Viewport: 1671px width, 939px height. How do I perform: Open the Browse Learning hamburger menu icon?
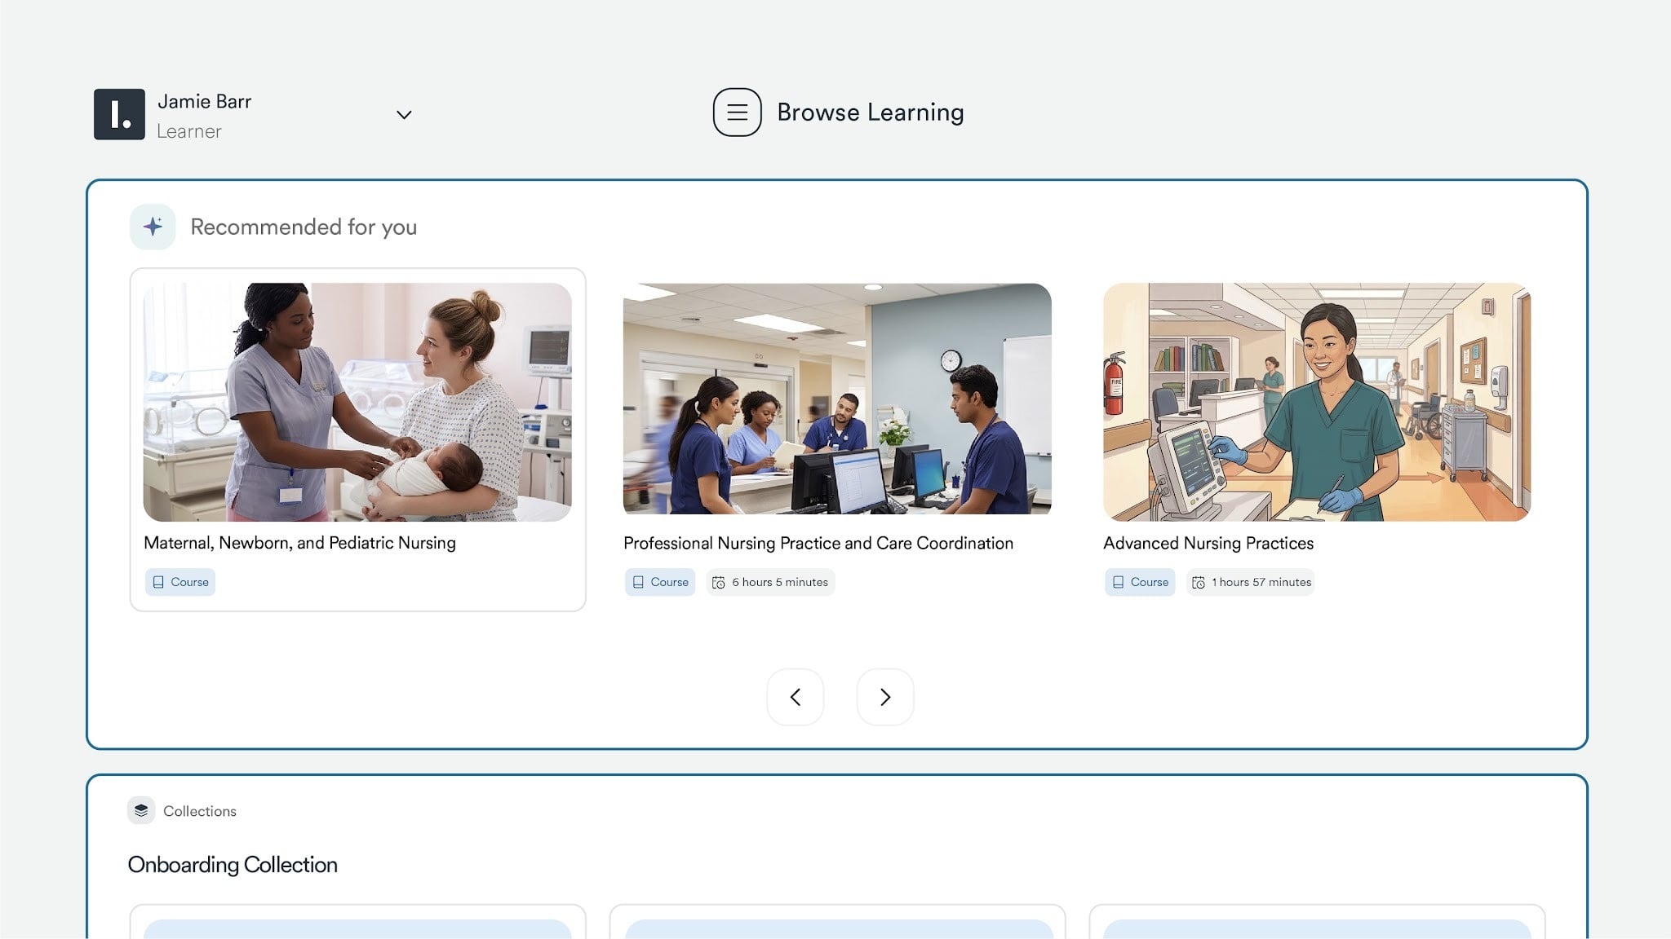coord(737,112)
